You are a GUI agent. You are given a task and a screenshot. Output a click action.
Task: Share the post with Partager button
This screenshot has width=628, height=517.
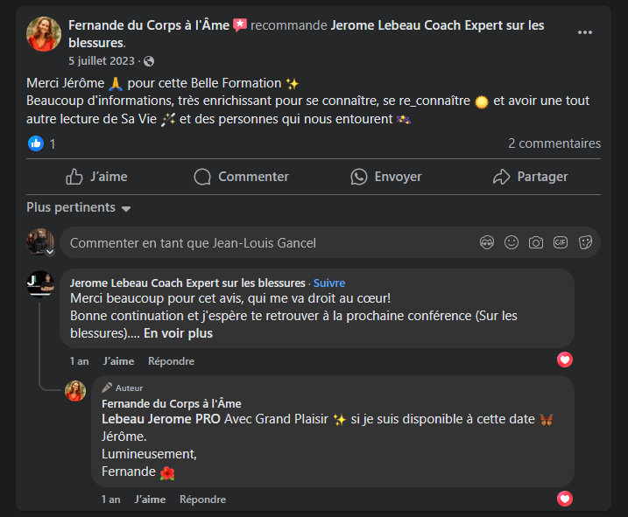click(530, 177)
